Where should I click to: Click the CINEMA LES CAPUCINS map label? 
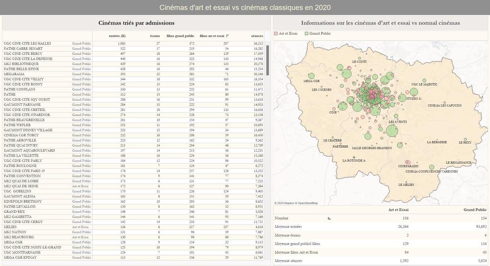445,106
